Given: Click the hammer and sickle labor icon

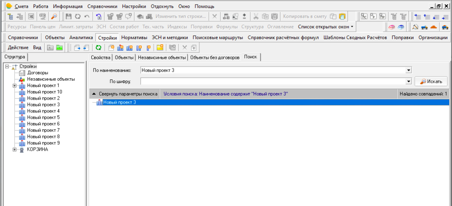Looking at the screenshot, I should click(415, 27).
